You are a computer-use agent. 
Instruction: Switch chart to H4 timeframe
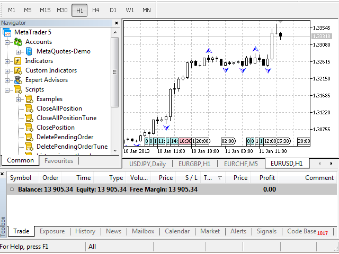(96, 10)
